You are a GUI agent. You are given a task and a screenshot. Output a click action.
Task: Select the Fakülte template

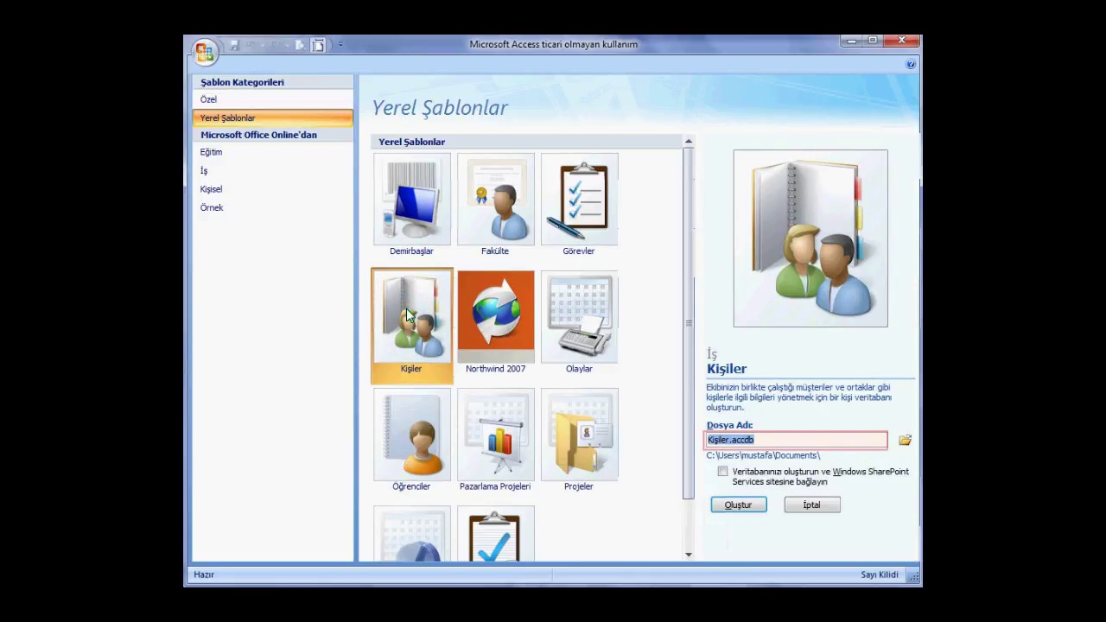[495, 206]
